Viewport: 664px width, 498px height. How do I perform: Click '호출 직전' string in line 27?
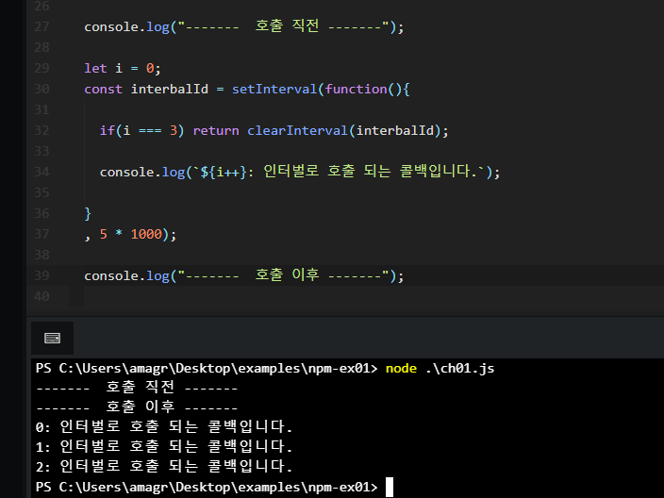[x=287, y=25]
